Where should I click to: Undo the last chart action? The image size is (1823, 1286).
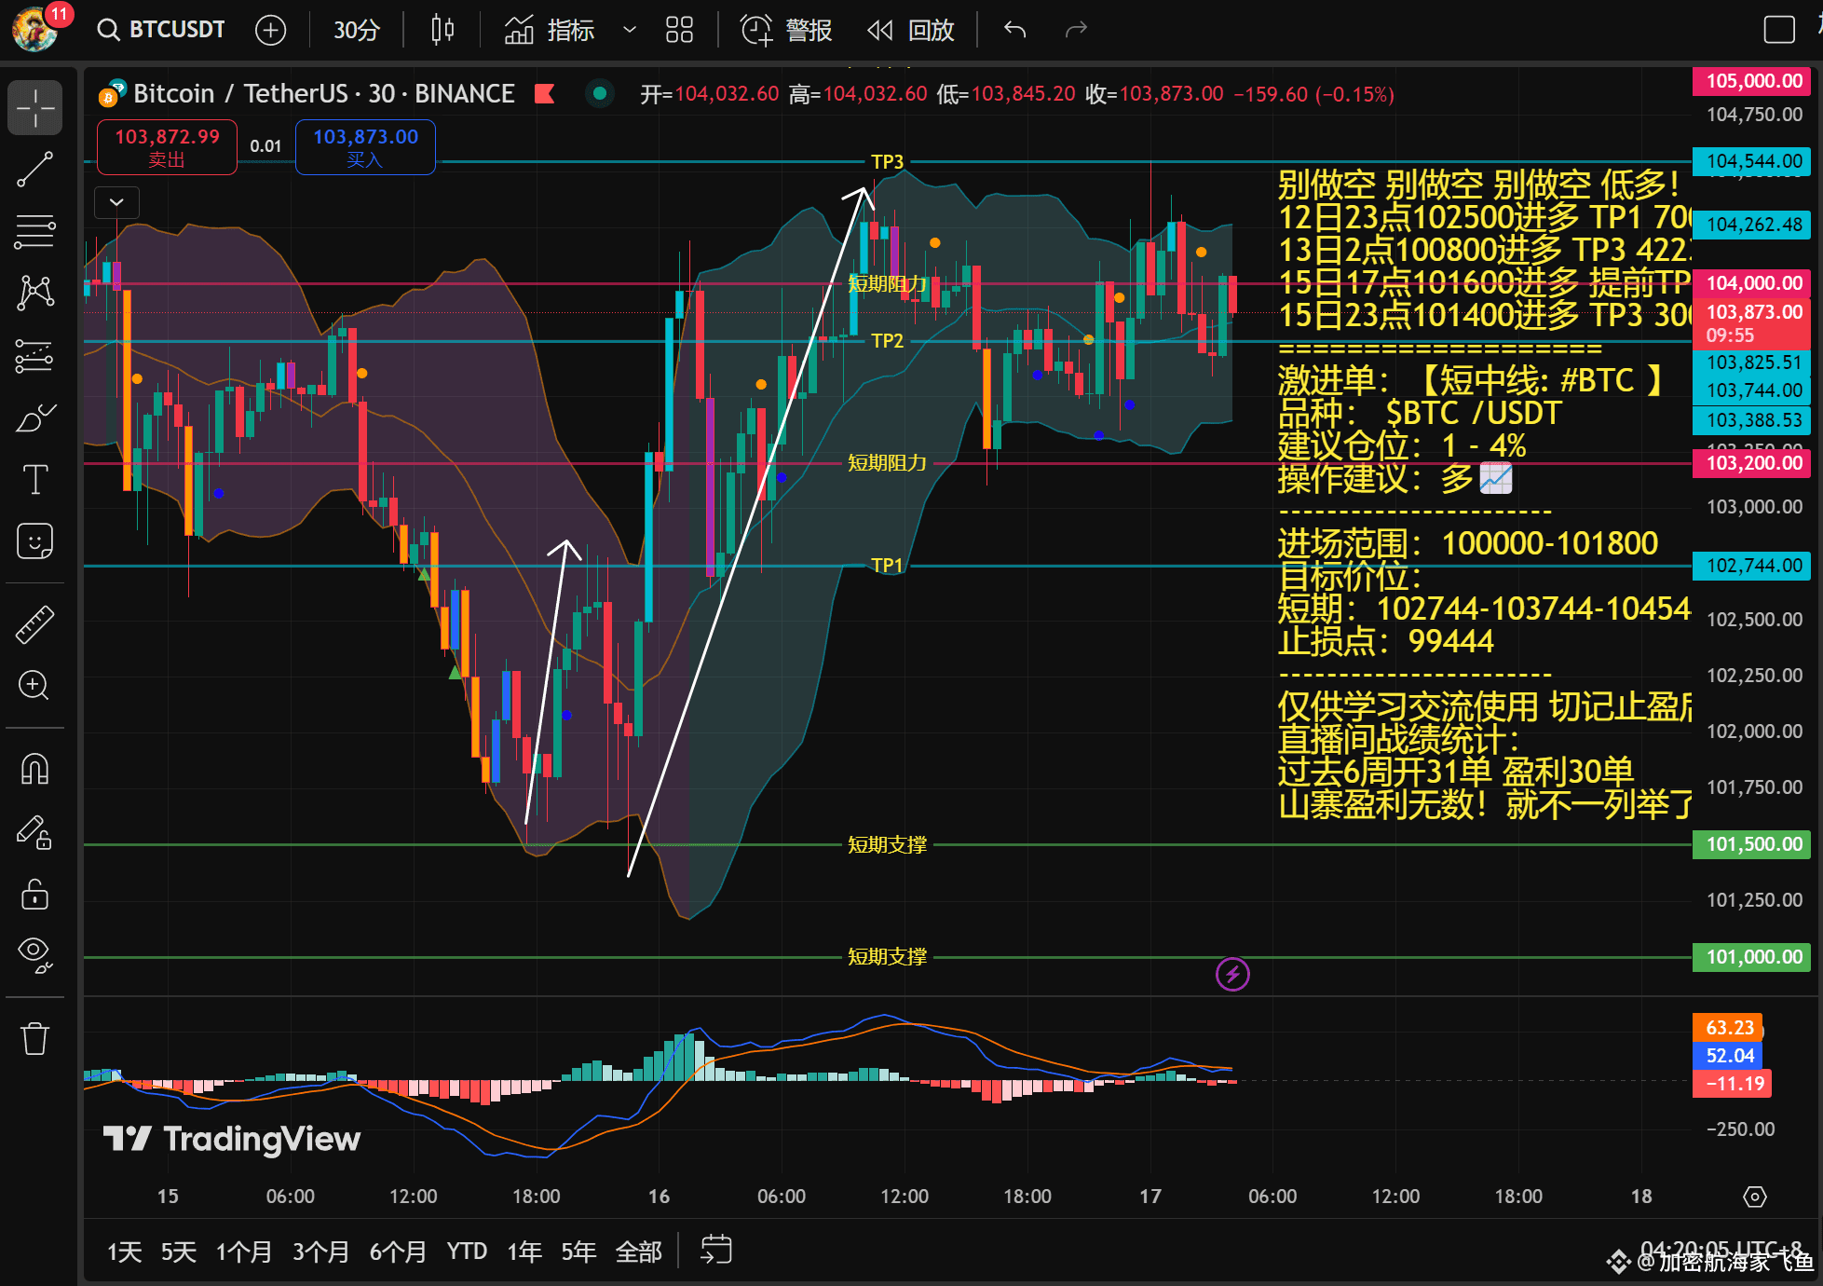pyautogui.click(x=1015, y=30)
